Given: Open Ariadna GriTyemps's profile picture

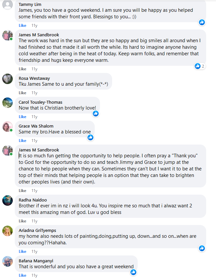Looking at the screenshot, I should click(8, 231).
